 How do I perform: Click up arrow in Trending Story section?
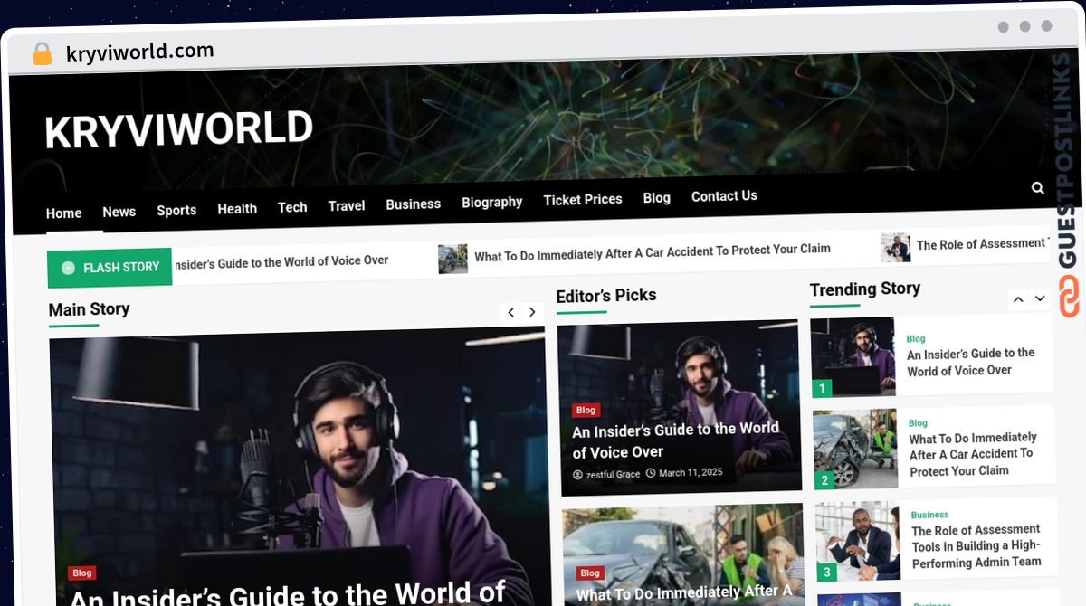tap(1018, 298)
